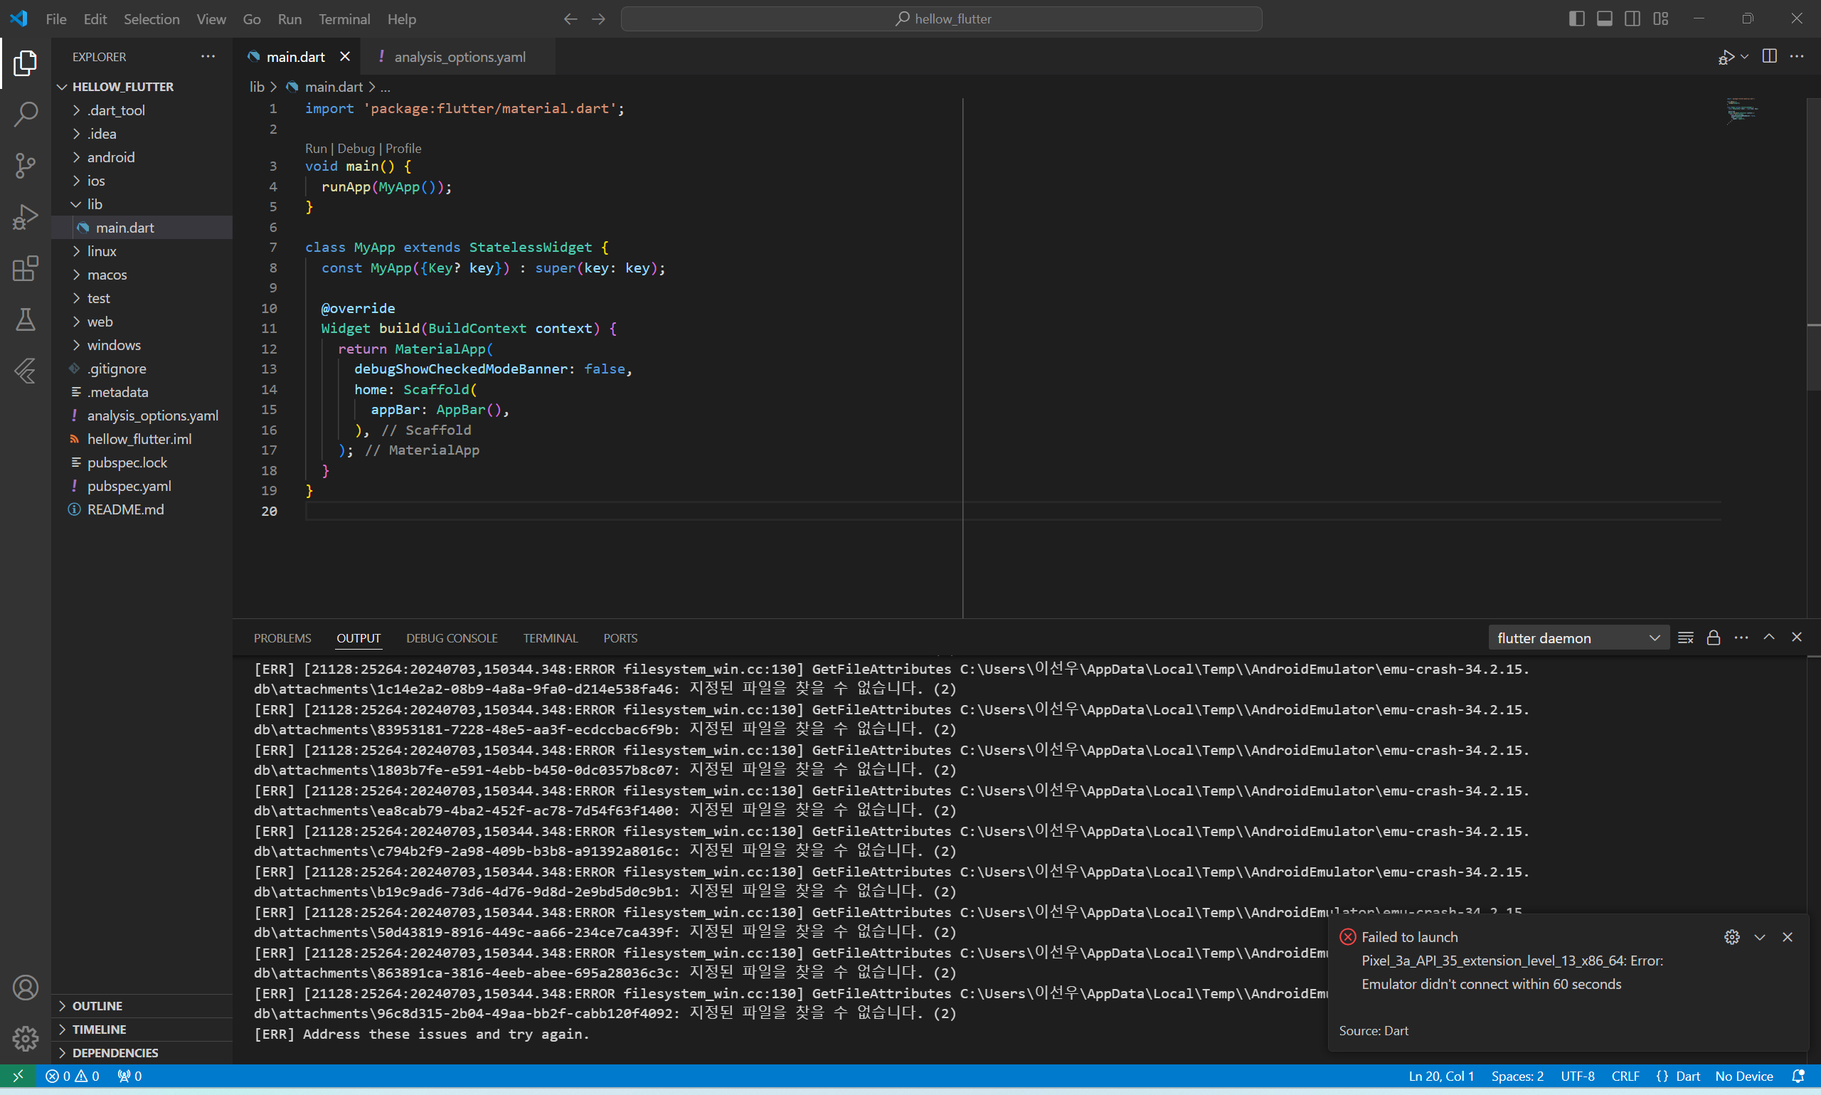Click No Device in the status bar
The image size is (1821, 1095).
click(x=1743, y=1077)
